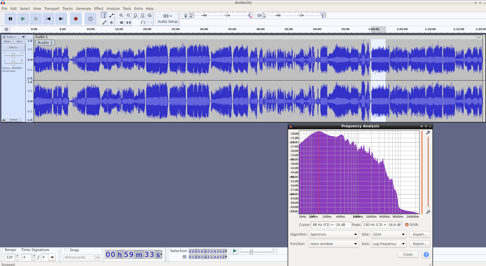Open the Tracks menu
Image resolution: width=486 pixels, height=266 pixels.
point(67,9)
